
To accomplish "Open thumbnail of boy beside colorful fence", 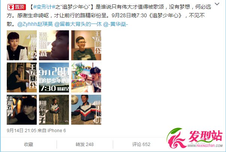I will (x=86, y=77).
